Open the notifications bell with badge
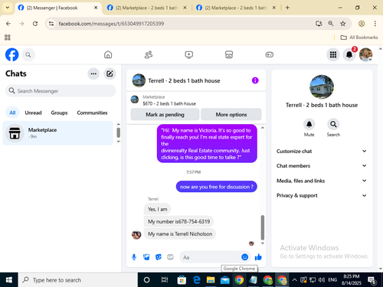The width and height of the screenshot is (383, 287). click(x=349, y=54)
